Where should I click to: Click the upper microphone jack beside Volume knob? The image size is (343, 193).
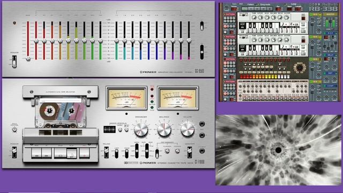[202, 124]
